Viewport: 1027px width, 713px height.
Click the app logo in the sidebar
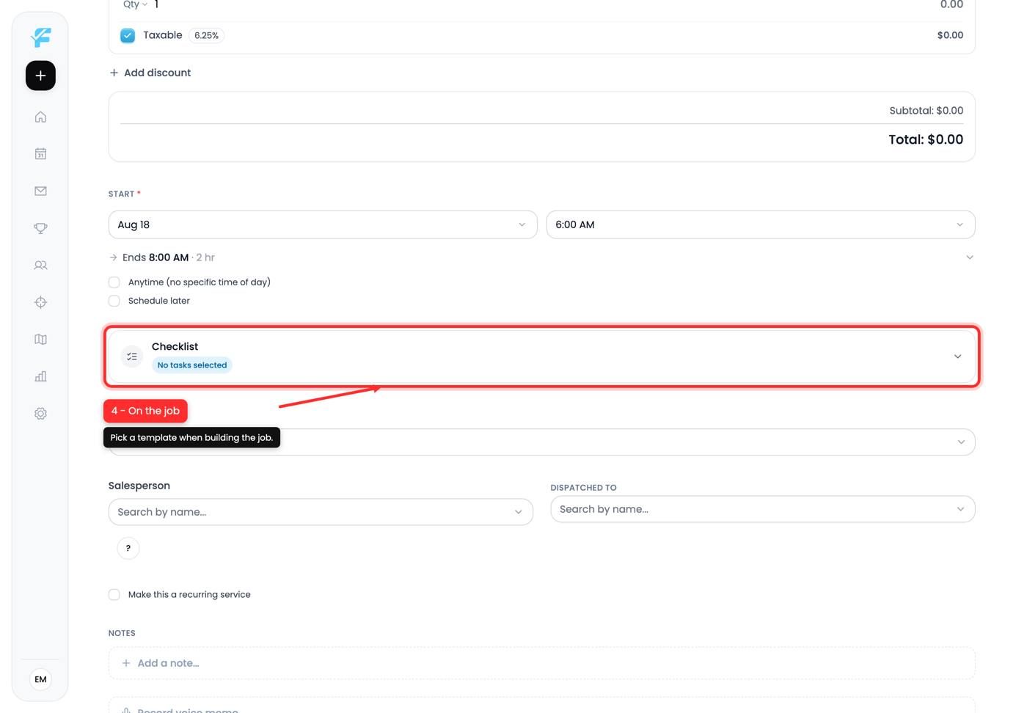click(x=41, y=37)
